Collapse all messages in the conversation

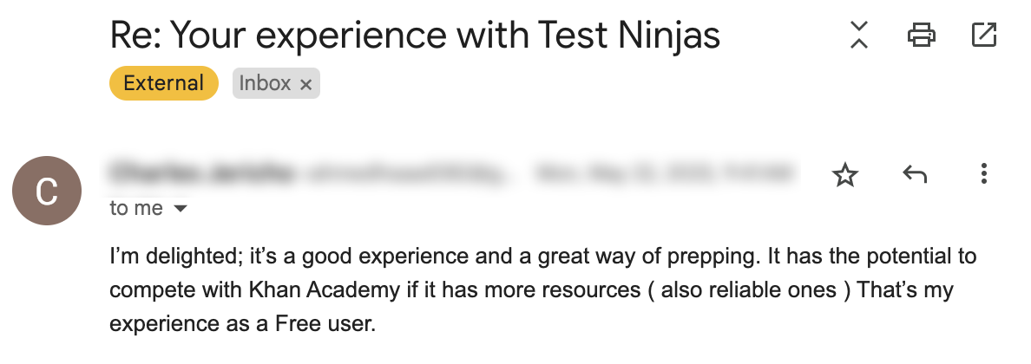(858, 35)
